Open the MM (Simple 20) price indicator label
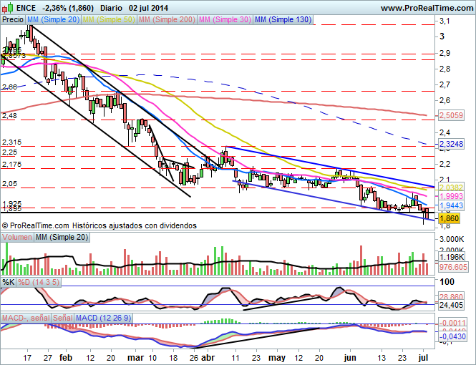Screen dimensions: 476x365 coord(52,20)
